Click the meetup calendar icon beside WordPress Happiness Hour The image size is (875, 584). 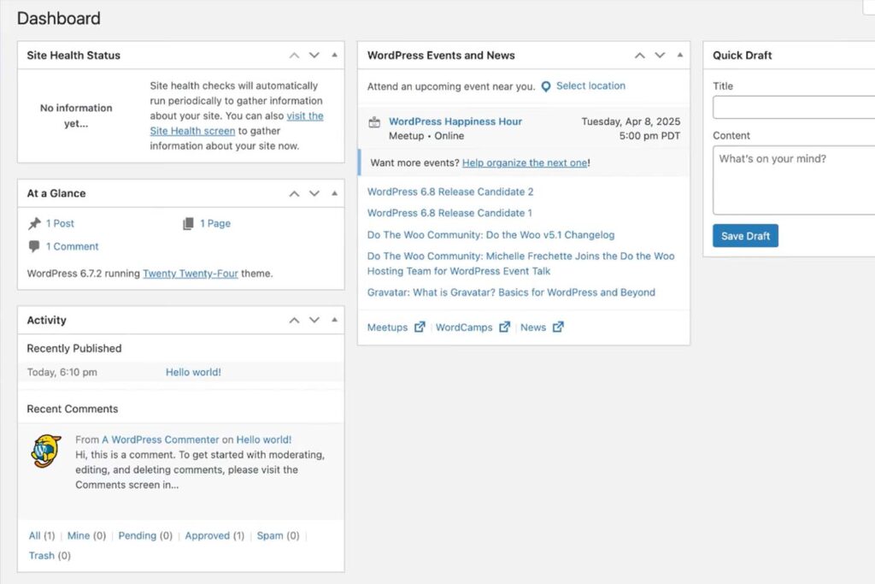[374, 122]
